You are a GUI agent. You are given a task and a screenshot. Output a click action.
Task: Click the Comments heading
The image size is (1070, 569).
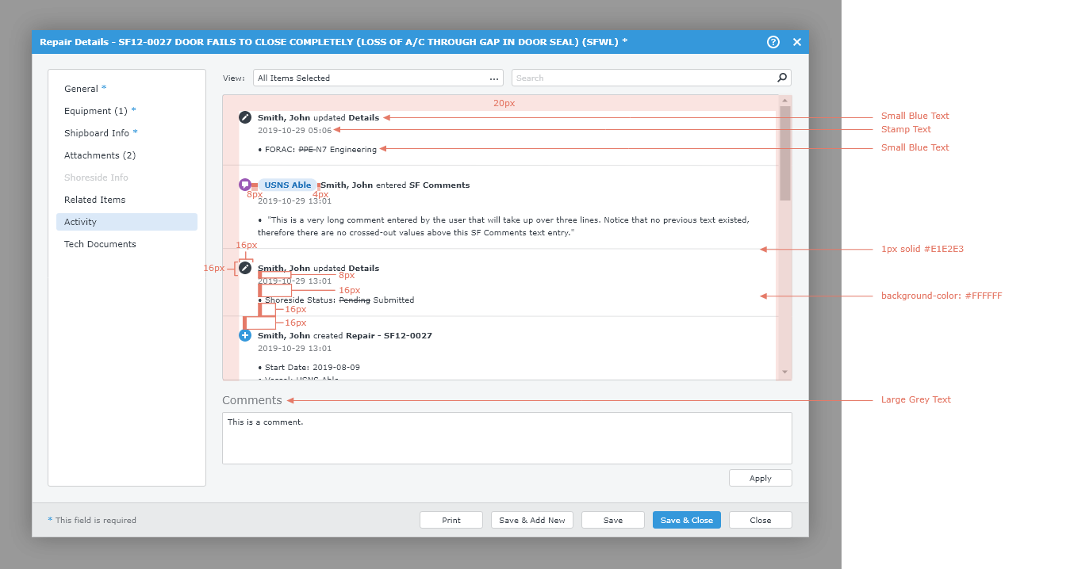(252, 400)
